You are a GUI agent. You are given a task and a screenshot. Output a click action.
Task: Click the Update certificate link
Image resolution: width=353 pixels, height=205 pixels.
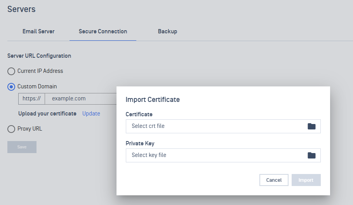click(x=91, y=114)
